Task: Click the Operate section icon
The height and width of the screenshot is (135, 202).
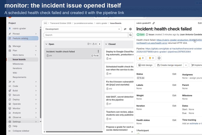Action: (10, 104)
